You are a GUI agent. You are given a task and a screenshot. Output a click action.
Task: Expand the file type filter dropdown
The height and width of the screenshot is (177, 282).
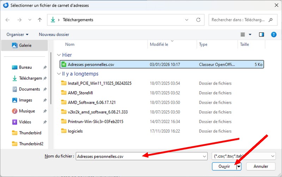tap(272, 156)
